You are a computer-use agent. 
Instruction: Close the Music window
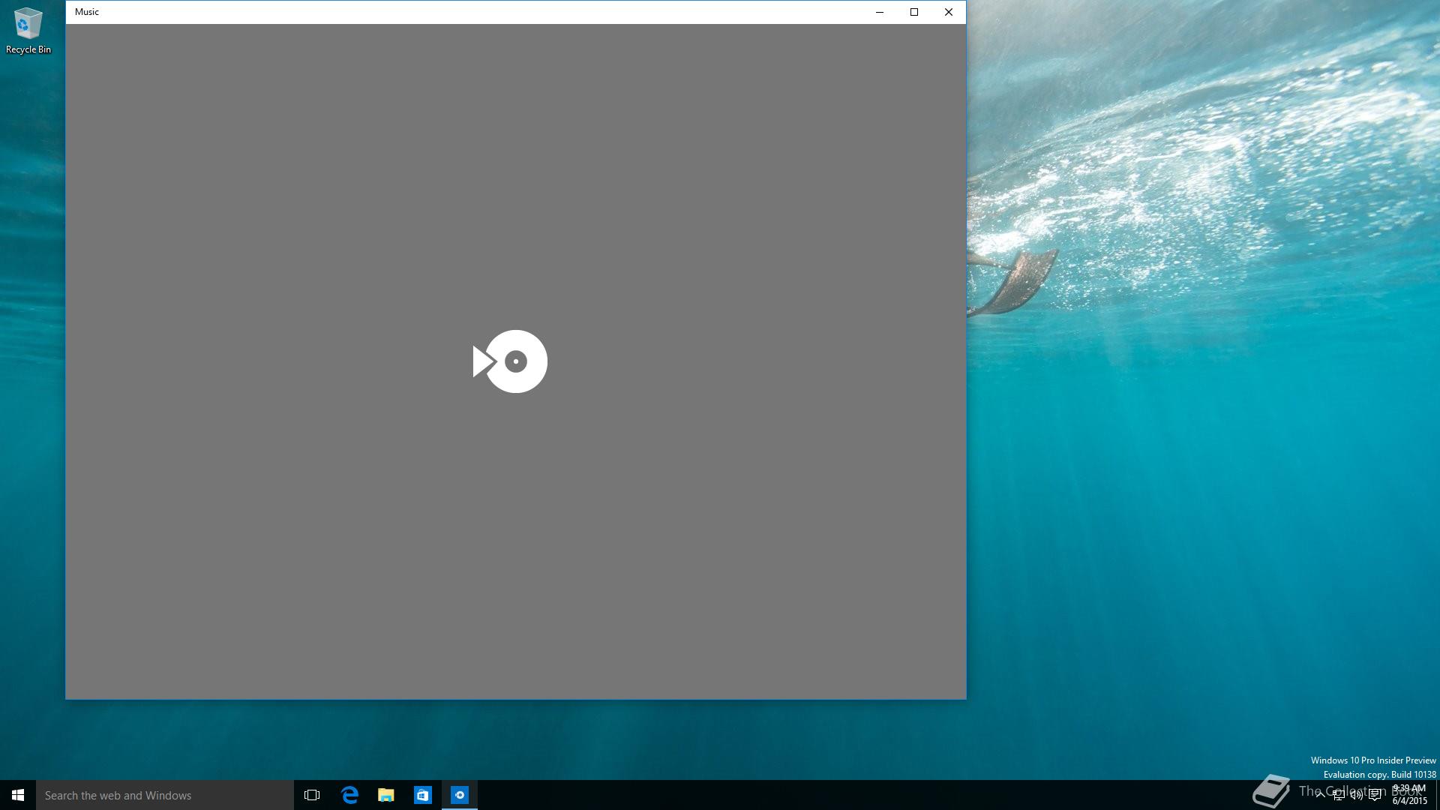tap(949, 12)
